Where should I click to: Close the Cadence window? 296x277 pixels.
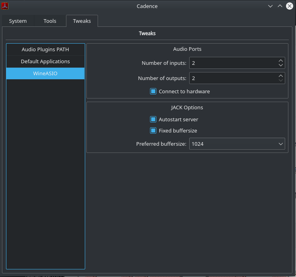(x=289, y=6)
